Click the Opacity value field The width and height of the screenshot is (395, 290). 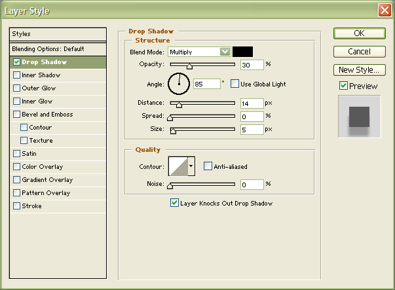252,65
